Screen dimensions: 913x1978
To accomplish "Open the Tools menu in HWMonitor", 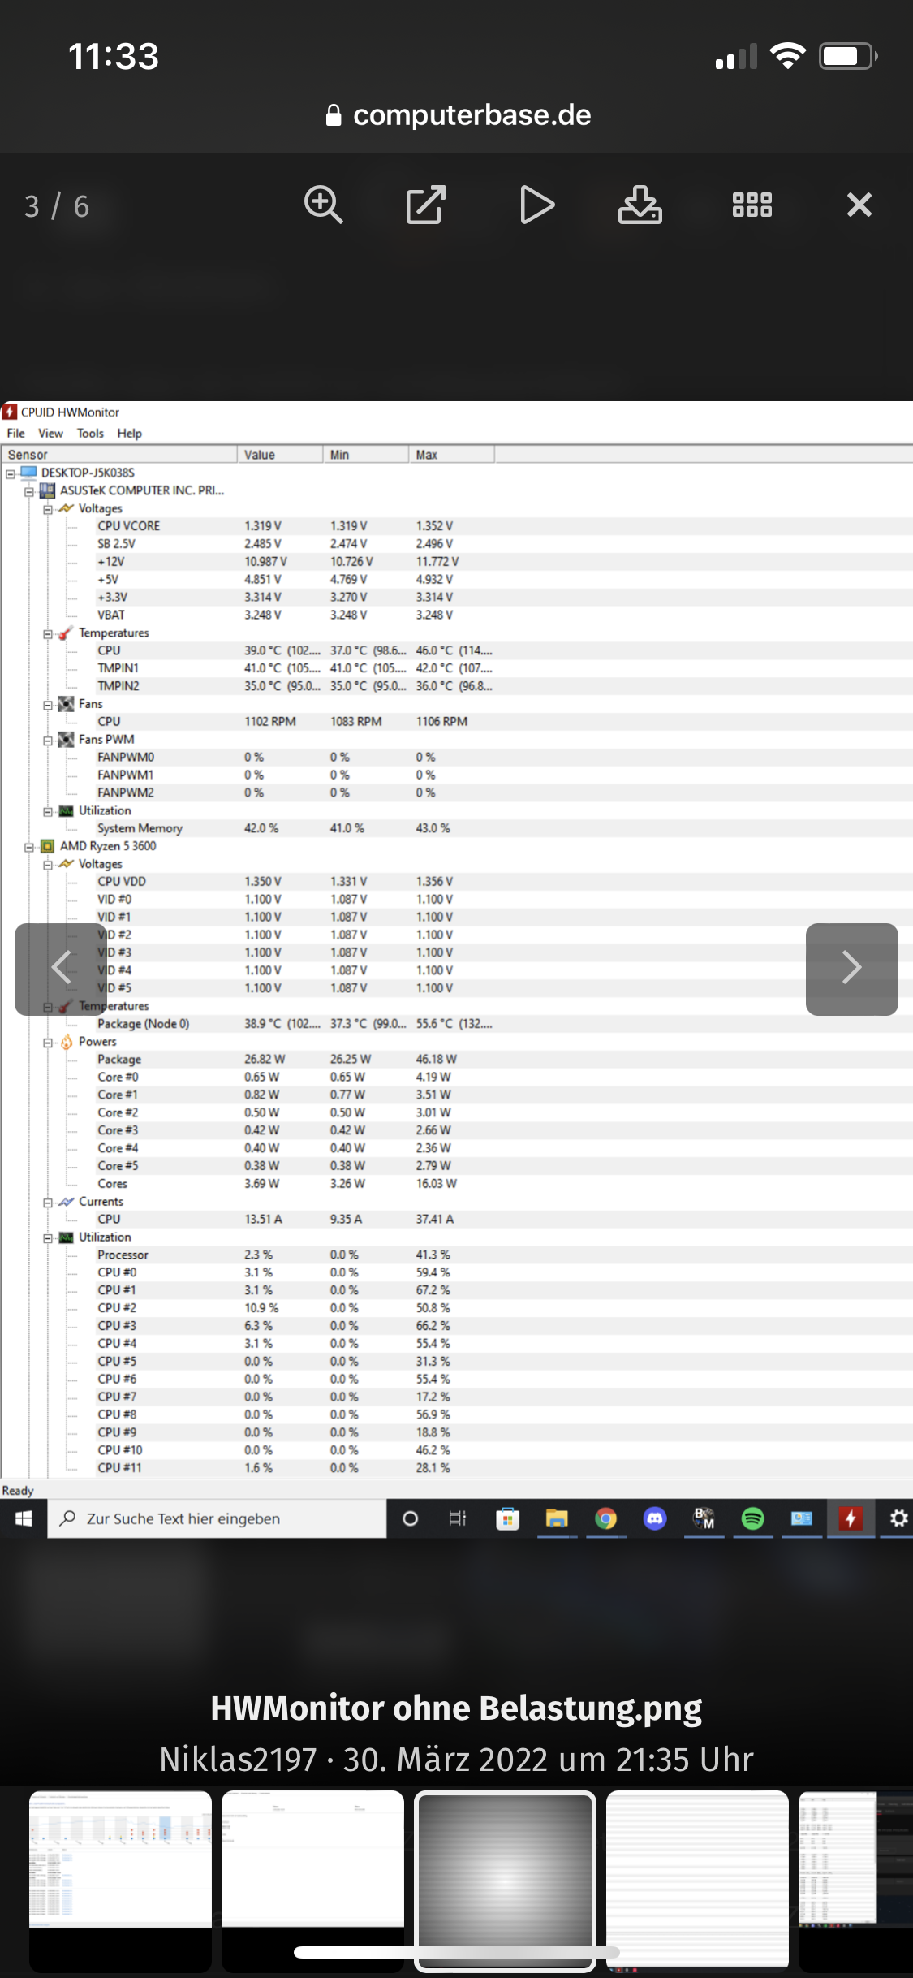I will pos(90,434).
